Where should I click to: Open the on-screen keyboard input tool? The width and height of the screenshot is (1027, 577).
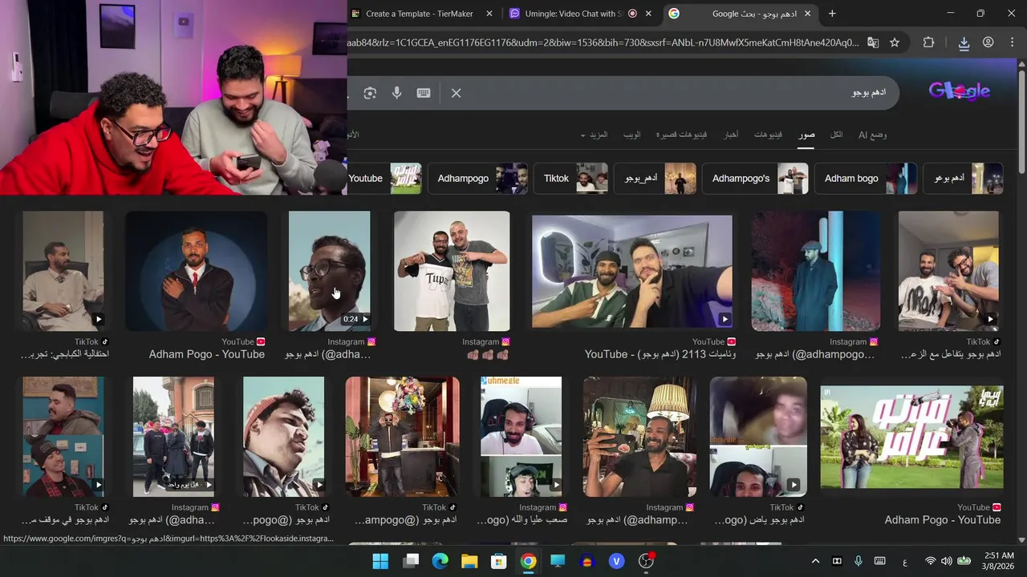tap(424, 93)
